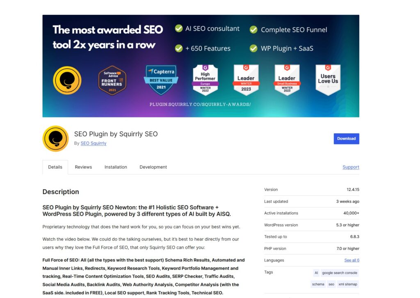This screenshot has width=420, height=298.
Task: Switch to the Reviews tab
Action: point(83,167)
